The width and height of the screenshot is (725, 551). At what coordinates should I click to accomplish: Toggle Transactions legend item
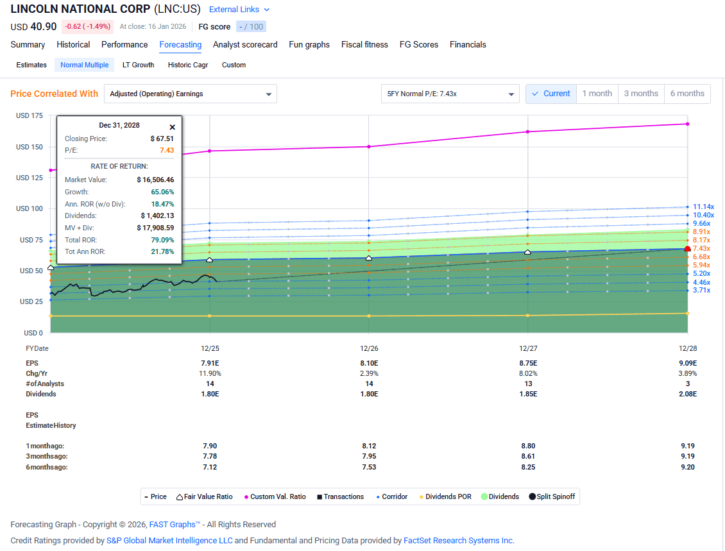click(340, 496)
